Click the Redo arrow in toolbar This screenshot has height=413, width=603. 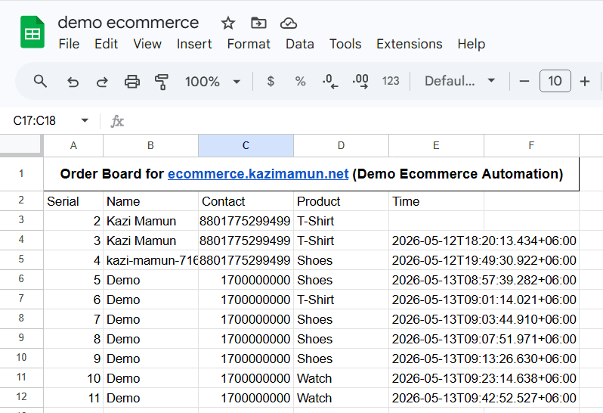coord(102,82)
